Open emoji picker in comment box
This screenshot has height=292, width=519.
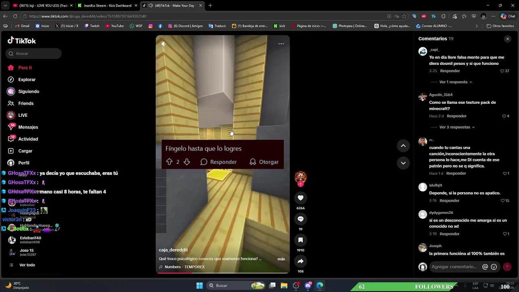coord(494,267)
